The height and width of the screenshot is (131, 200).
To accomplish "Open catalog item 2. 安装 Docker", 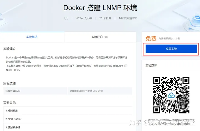I will tap(67, 119).
